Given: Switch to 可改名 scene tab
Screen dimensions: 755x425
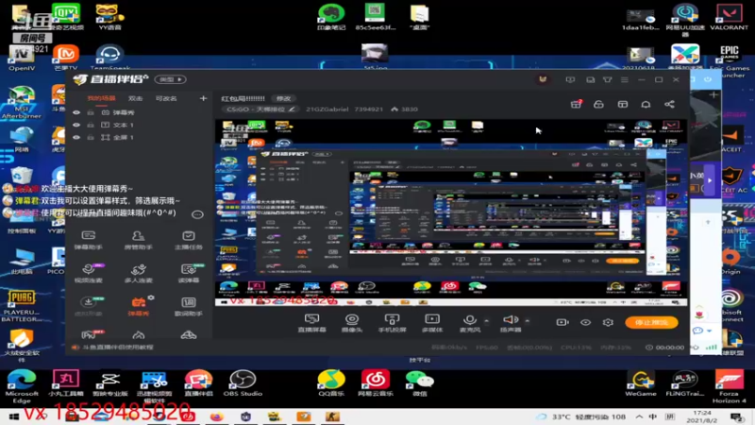Looking at the screenshot, I should click(x=166, y=98).
